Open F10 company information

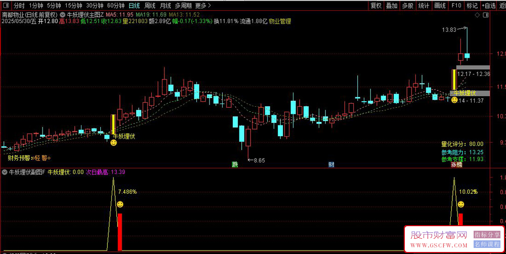tap(456, 6)
